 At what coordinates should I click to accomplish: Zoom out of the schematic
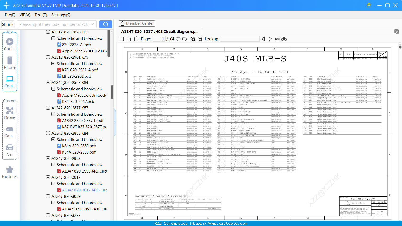200,39
